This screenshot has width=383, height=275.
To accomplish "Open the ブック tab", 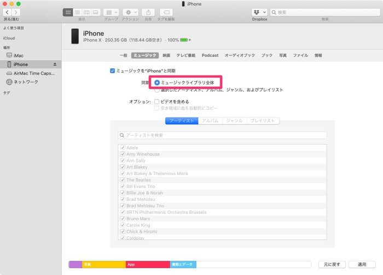I will pyautogui.click(x=267, y=55).
